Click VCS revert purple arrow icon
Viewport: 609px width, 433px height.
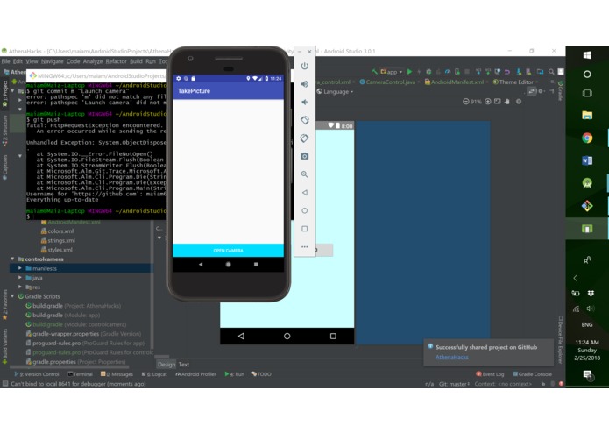[507, 72]
